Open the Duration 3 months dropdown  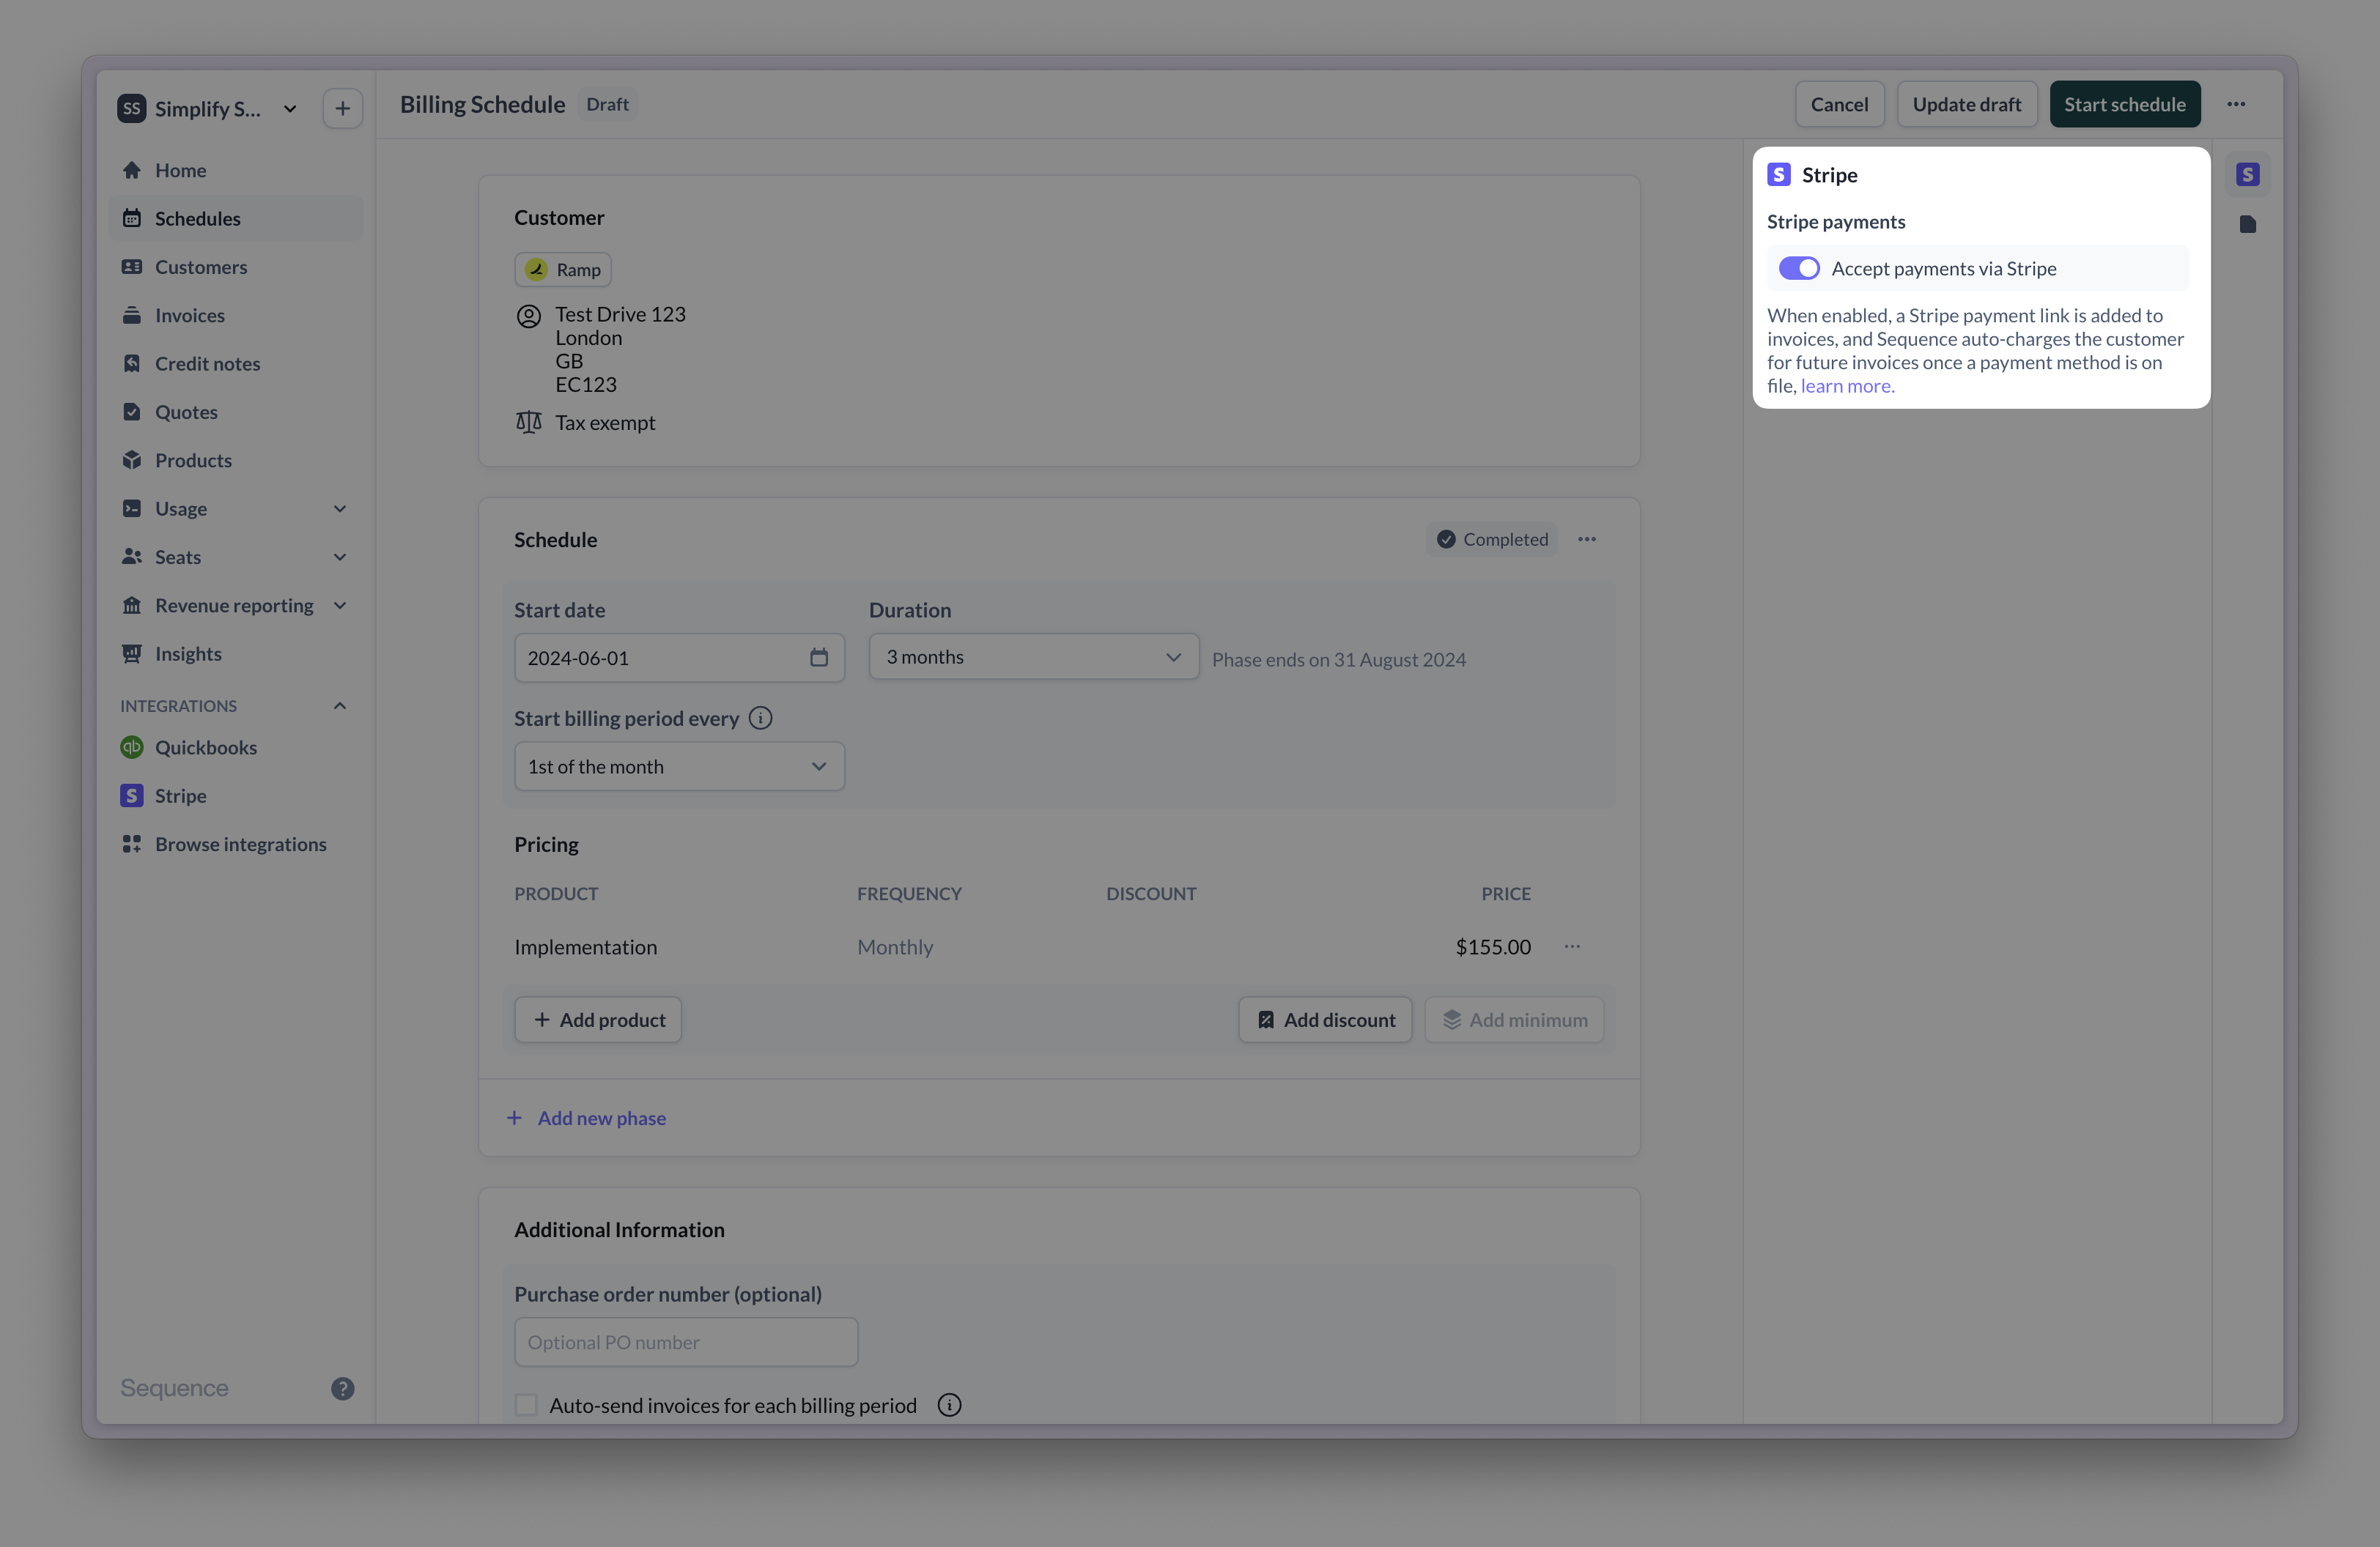[1033, 658]
